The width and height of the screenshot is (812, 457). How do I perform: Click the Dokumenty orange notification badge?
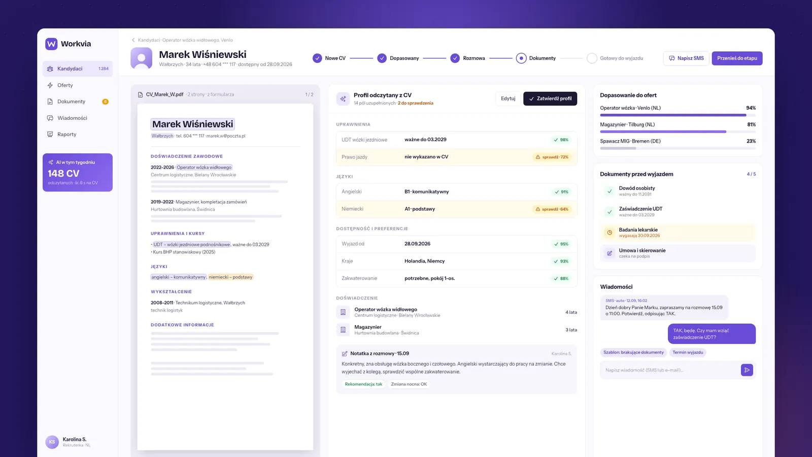106,102
